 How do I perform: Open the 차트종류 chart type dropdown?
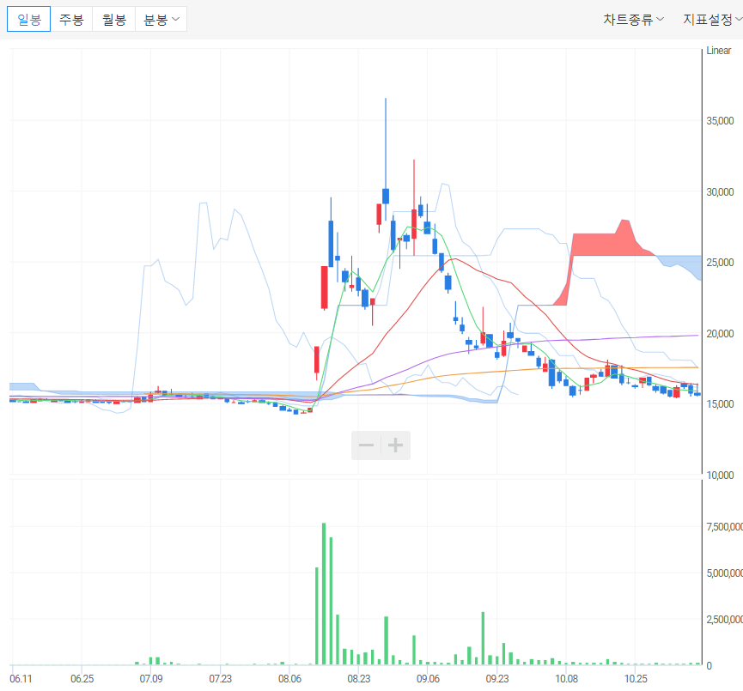[x=633, y=20]
